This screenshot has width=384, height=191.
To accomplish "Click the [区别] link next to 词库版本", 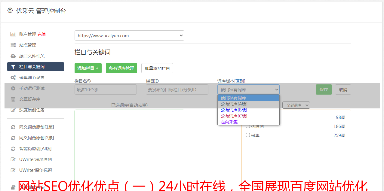I will coord(240,81).
